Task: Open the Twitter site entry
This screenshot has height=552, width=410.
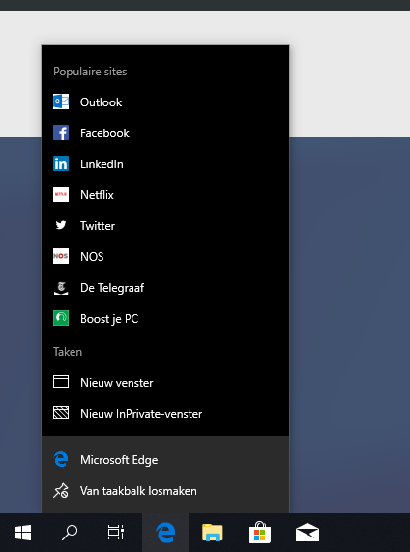Action: pos(165,225)
